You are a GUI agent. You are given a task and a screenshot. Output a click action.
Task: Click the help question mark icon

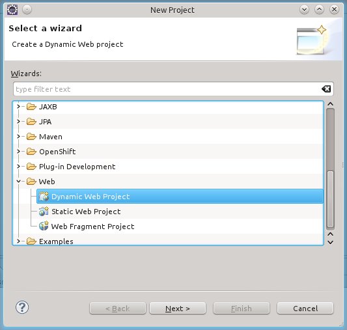click(22, 307)
